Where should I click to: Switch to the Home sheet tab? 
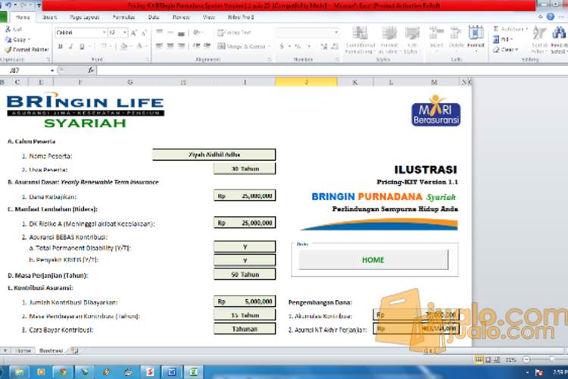click(x=23, y=351)
